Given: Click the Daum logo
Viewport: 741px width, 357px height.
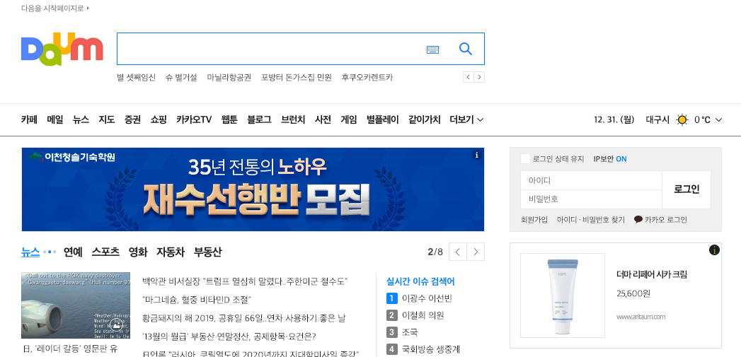Looking at the screenshot, I should pyautogui.click(x=62, y=49).
